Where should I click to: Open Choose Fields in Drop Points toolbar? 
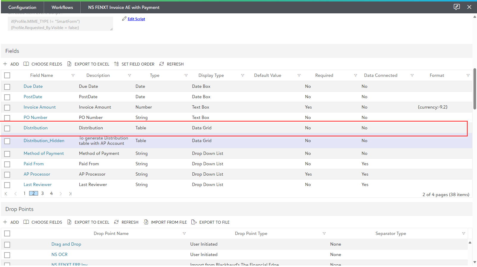pyautogui.click(x=43, y=222)
